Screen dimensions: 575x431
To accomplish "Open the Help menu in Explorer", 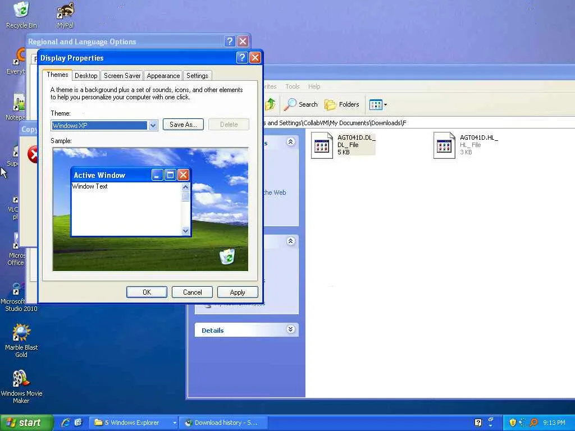I will point(314,86).
